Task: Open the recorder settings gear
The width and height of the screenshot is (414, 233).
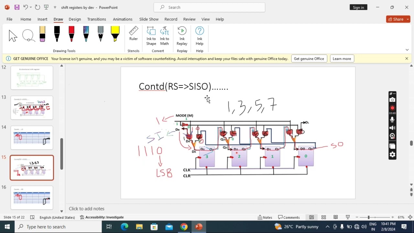Action: (392, 155)
